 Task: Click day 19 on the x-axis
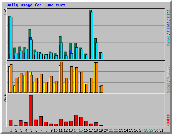[101, 130]
